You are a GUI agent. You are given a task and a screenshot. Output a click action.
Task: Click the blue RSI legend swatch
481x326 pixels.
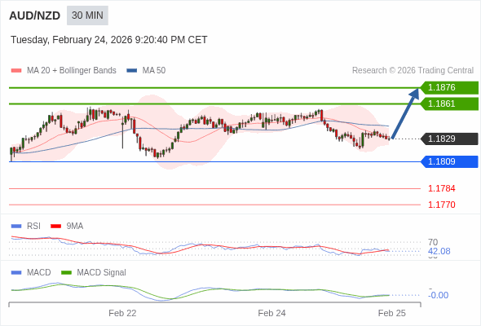click(x=16, y=227)
